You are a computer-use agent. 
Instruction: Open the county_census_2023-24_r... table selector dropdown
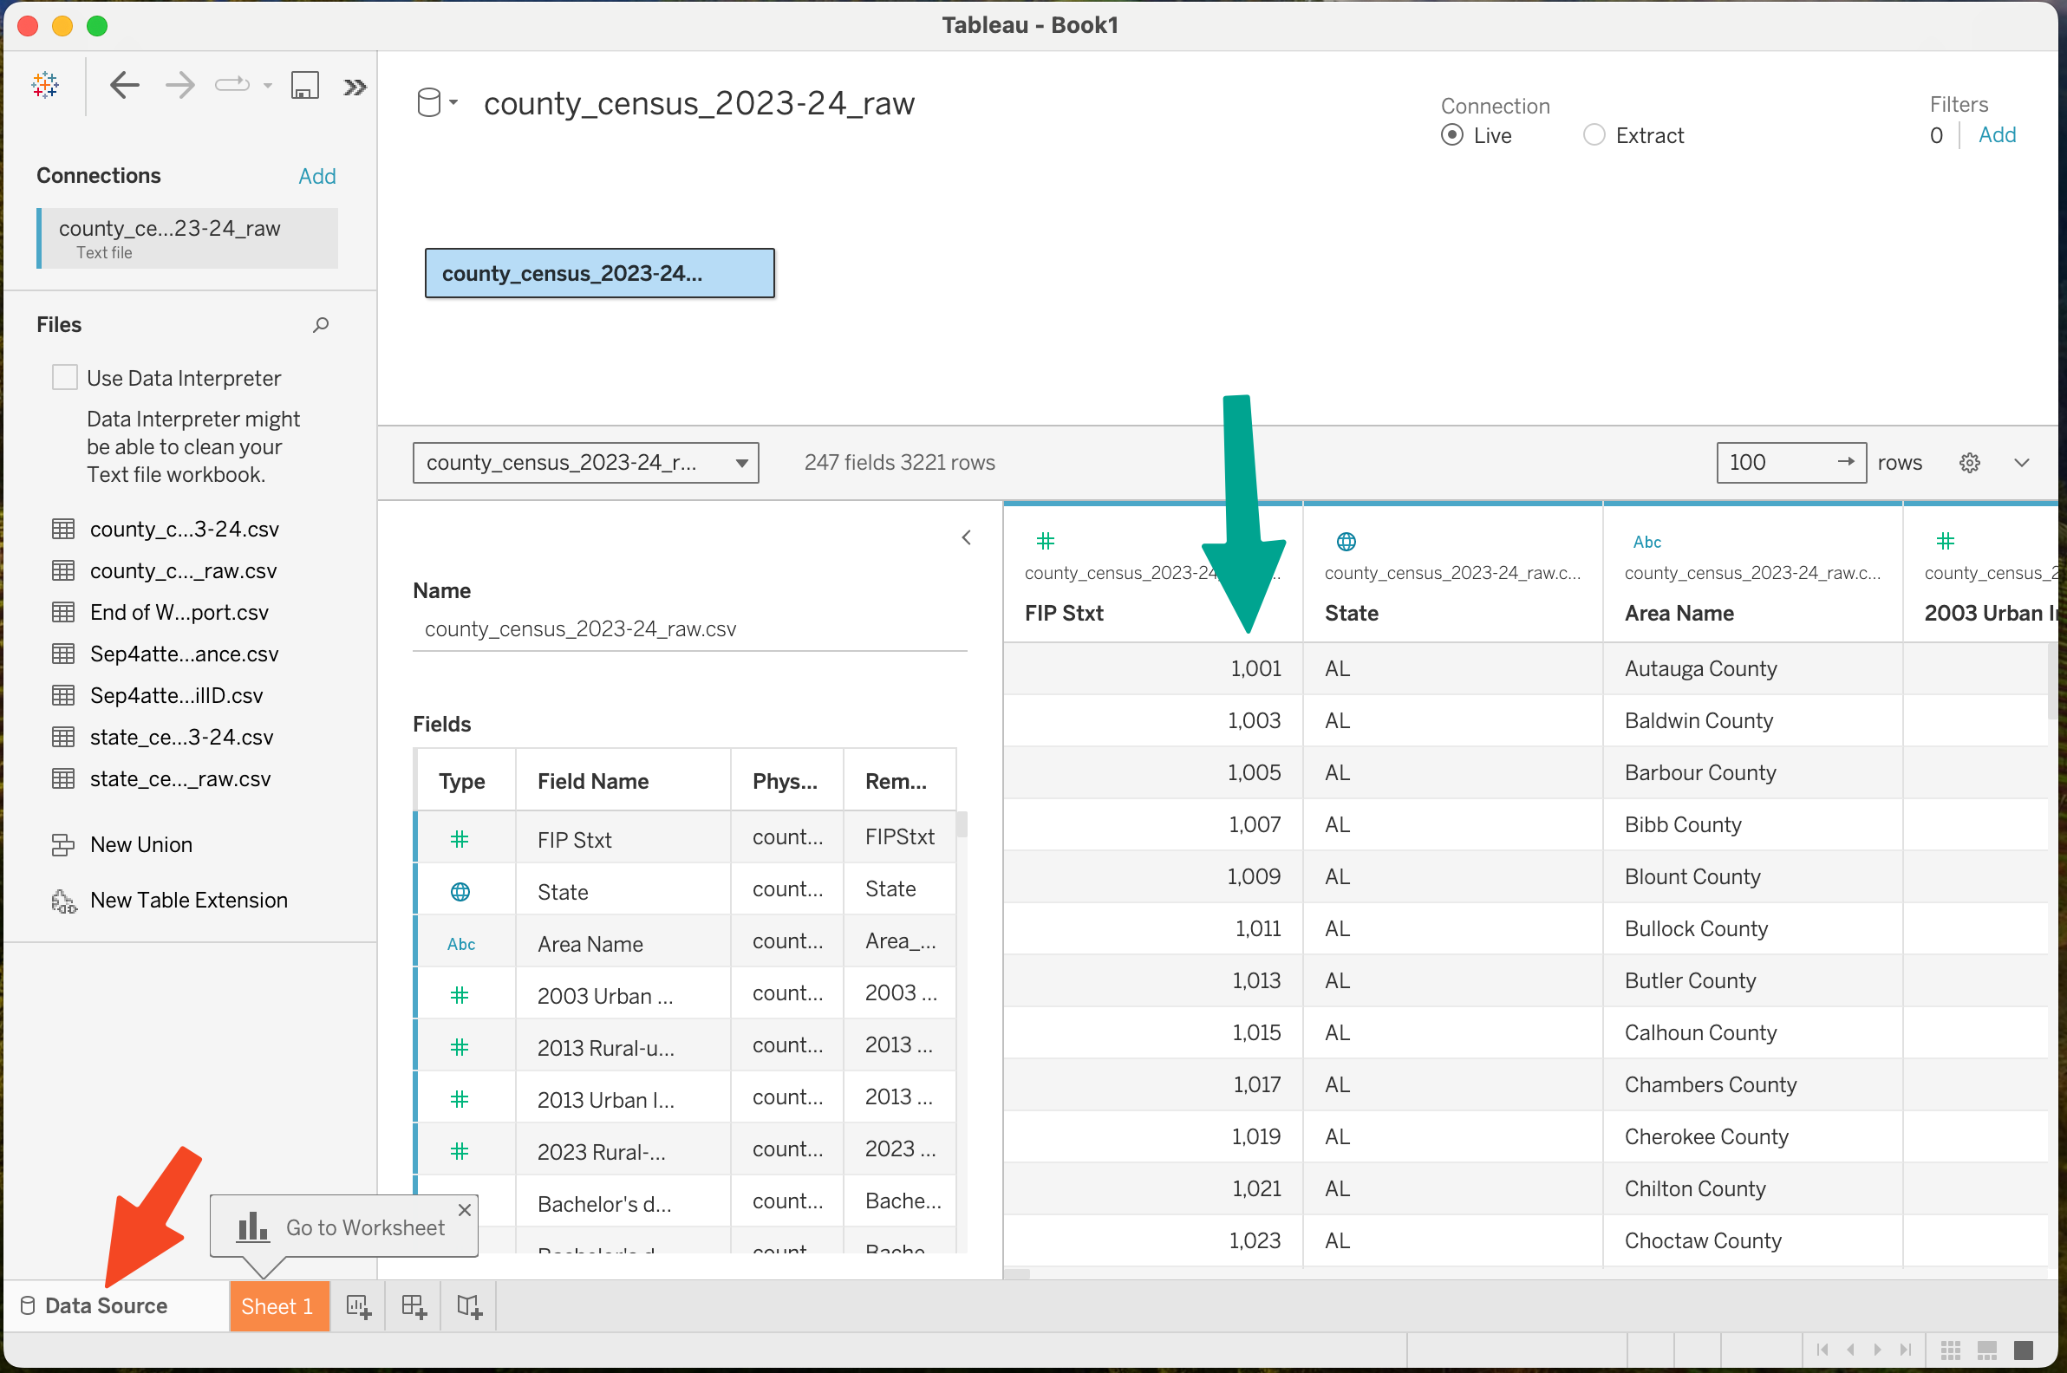[x=585, y=462]
